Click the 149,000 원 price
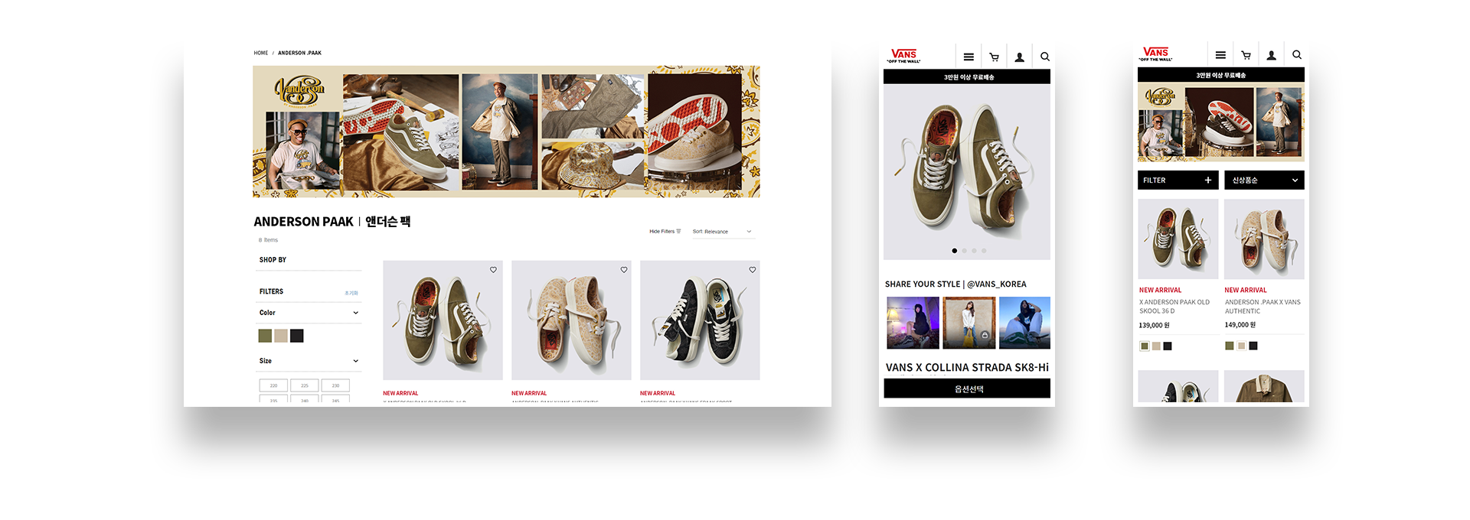Viewport: 1470px width, 520px height. click(x=1240, y=325)
